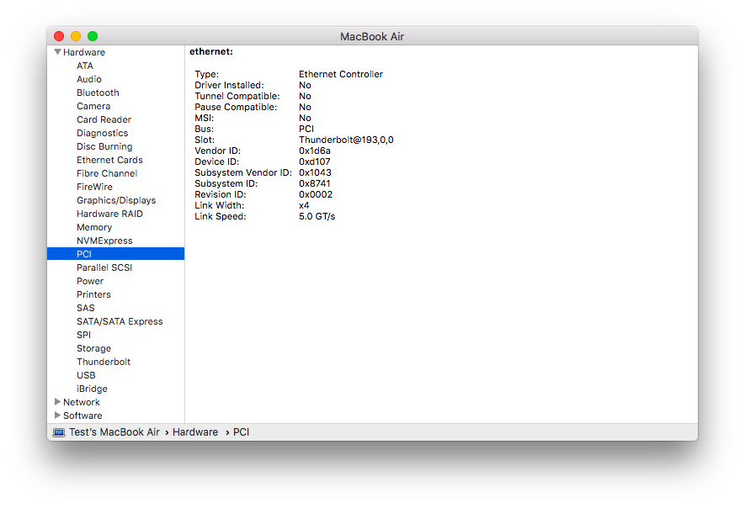Open the Storage entry
Screen dimensions: 745x508
click(93, 348)
